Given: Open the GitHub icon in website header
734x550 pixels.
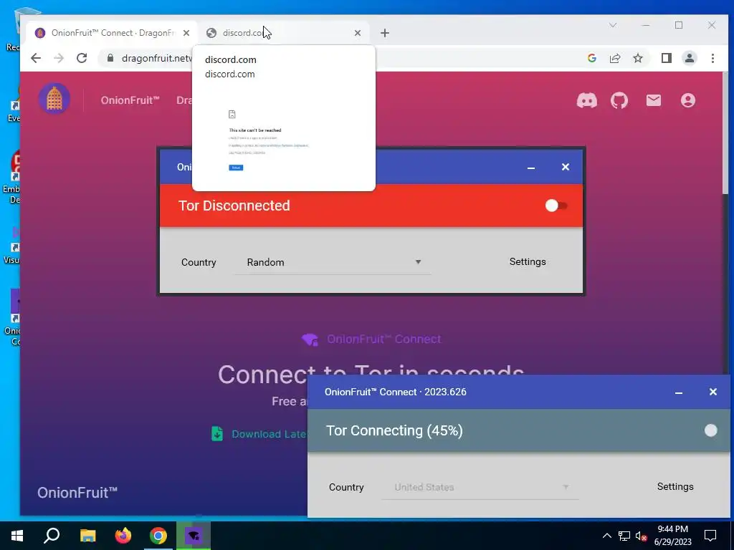Looking at the screenshot, I should point(619,100).
